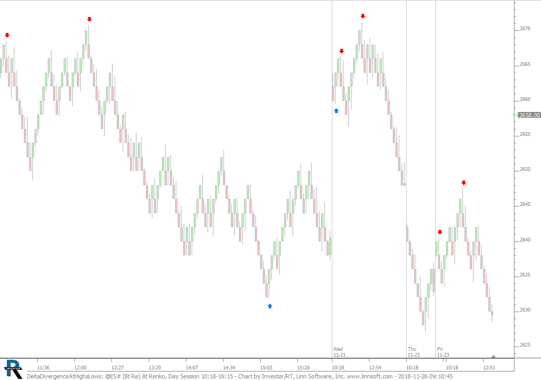Screen dimensions: 541x380
Task: Click the 2625 price axis label
Action: point(525,345)
